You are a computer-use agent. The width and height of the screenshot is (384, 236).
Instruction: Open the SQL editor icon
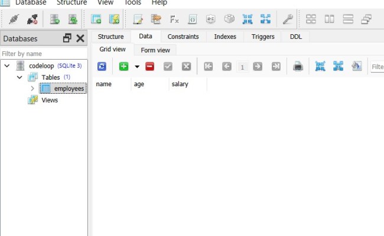(x=138, y=19)
